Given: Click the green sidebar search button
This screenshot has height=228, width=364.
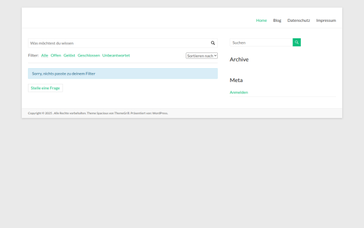Looking at the screenshot, I should (x=297, y=43).
